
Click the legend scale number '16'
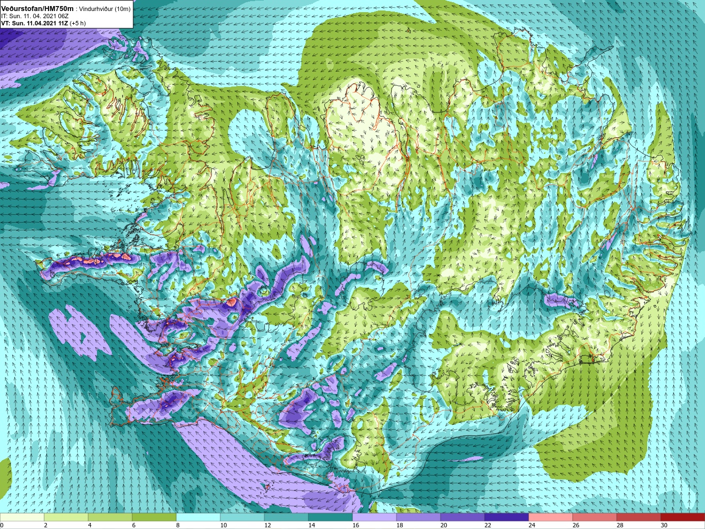coord(356,525)
